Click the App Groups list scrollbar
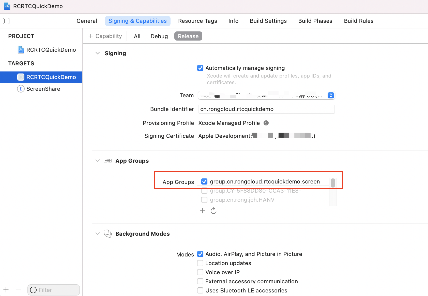This screenshot has height=296, width=428. 333,183
